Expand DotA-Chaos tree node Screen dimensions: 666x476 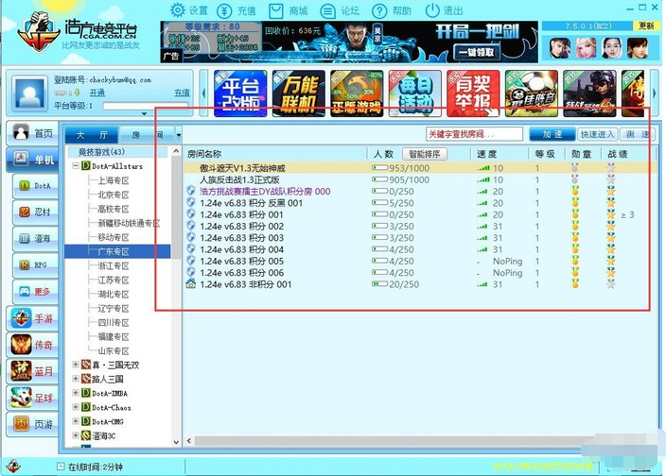tap(75, 407)
